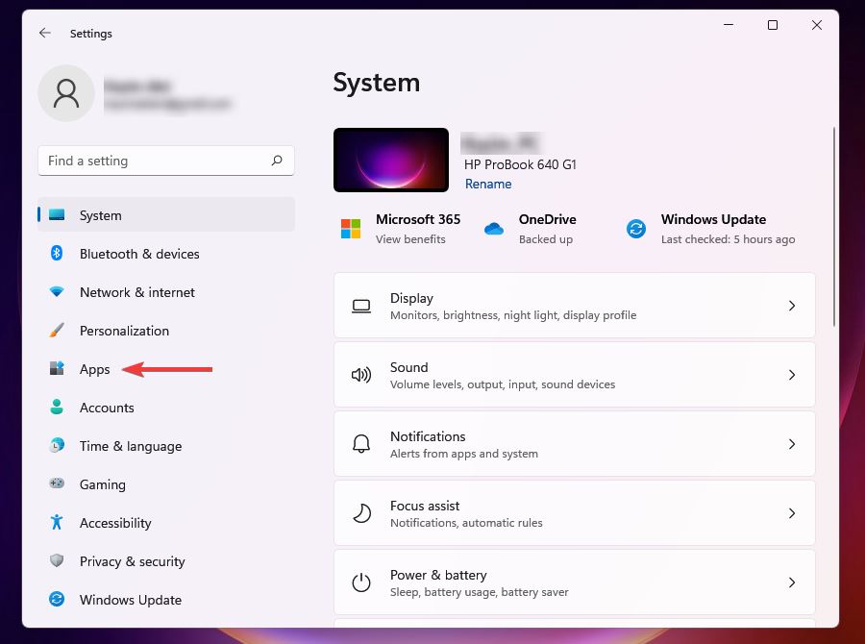This screenshot has width=865, height=644.
Task: Click the OneDrive cloud icon
Action: tap(494, 229)
